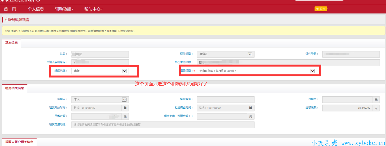The width and height of the screenshot is (386, 146).
Task: Open the 租赁开始时间 calendar picker icon
Action: 125,108
